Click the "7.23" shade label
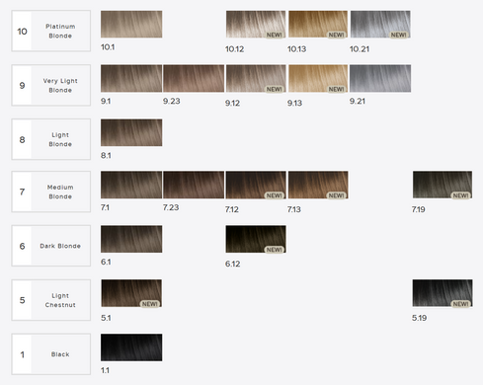Screen dimensions: 483x385 (x=171, y=207)
